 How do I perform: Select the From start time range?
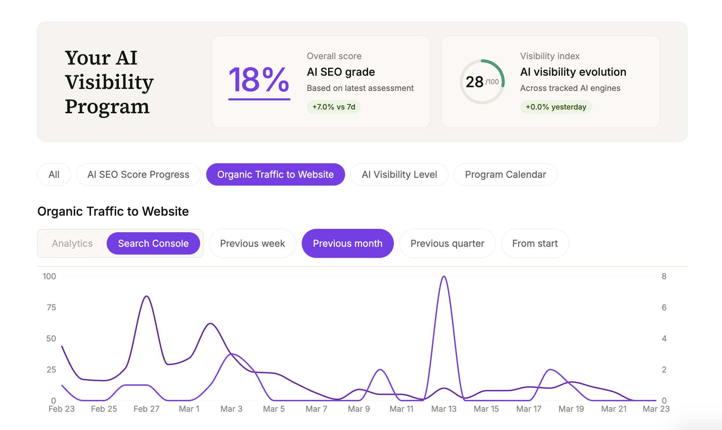535,243
